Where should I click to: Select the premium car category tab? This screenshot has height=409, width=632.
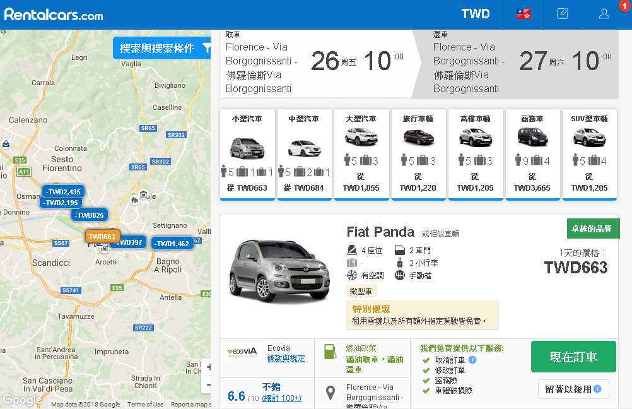476,153
